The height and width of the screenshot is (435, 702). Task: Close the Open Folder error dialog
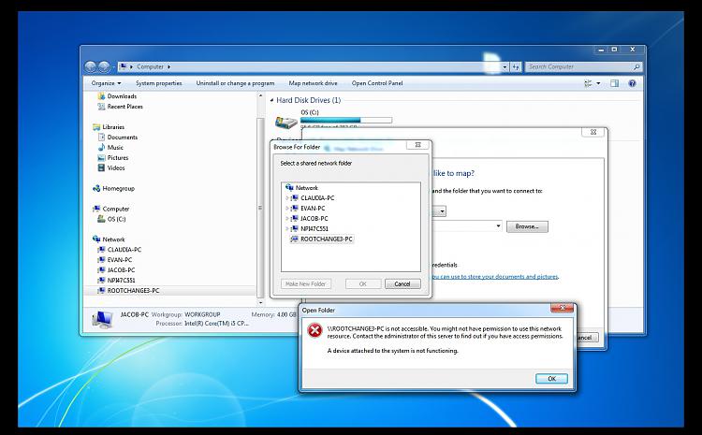pyautogui.click(x=563, y=308)
